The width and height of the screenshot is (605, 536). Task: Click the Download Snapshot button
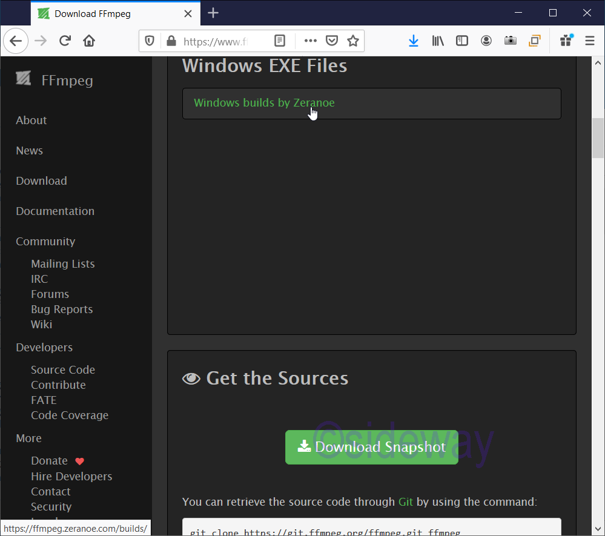pyautogui.click(x=372, y=447)
